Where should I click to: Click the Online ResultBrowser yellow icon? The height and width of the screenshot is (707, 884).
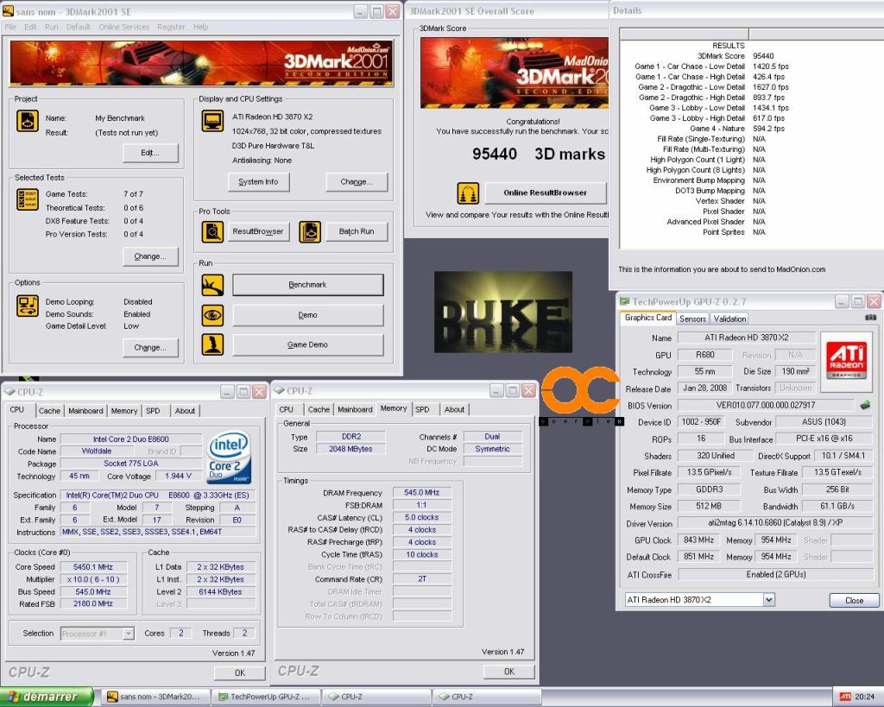[x=468, y=193]
